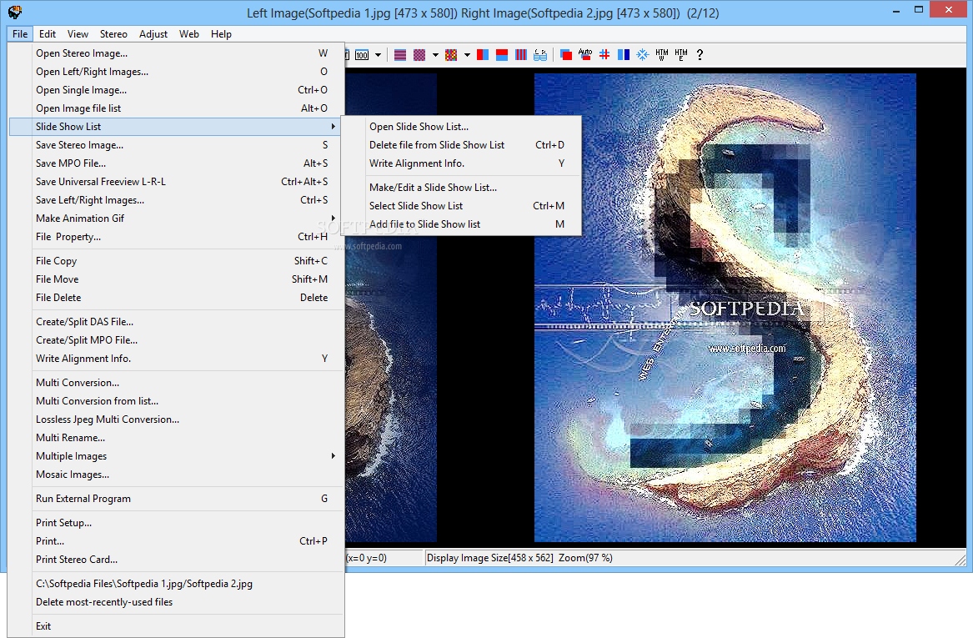Choose Save Universal Freeview L-R-L

176,181
